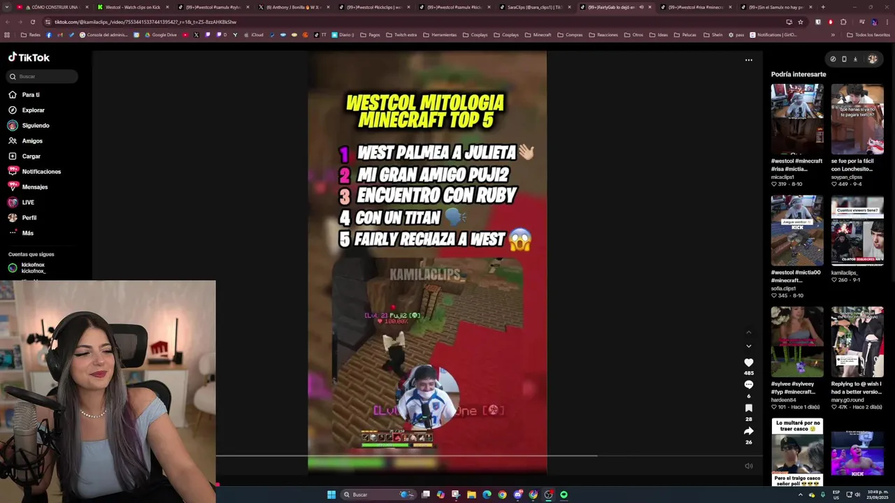Click taskbar Buscar search box
The height and width of the screenshot is (503, 895).
[378, 495]
